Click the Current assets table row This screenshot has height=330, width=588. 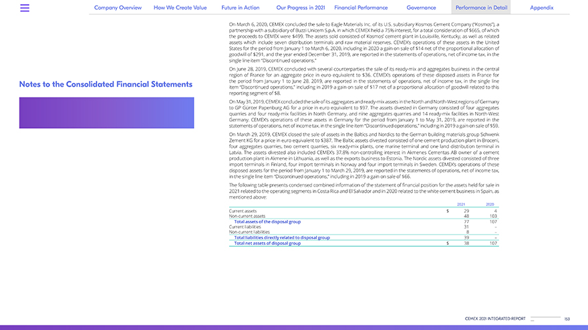click(243, 211)
